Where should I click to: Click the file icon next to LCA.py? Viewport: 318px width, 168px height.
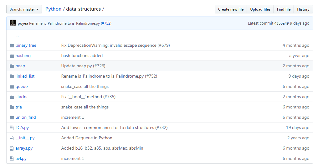click(x=12, y=128)
